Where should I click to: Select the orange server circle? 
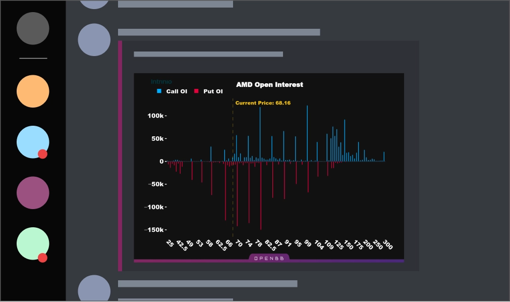(x=33, y=91)
